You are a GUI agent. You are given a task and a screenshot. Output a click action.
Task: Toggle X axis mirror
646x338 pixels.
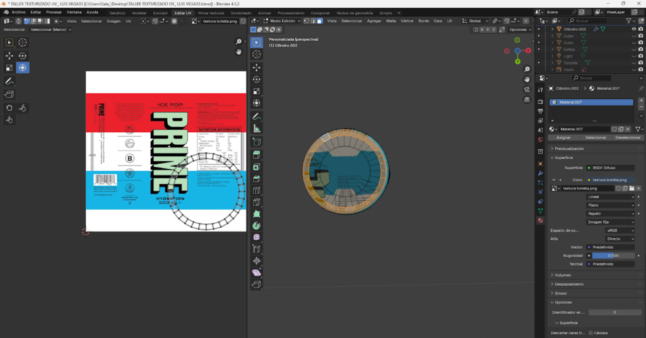[482, 30]
